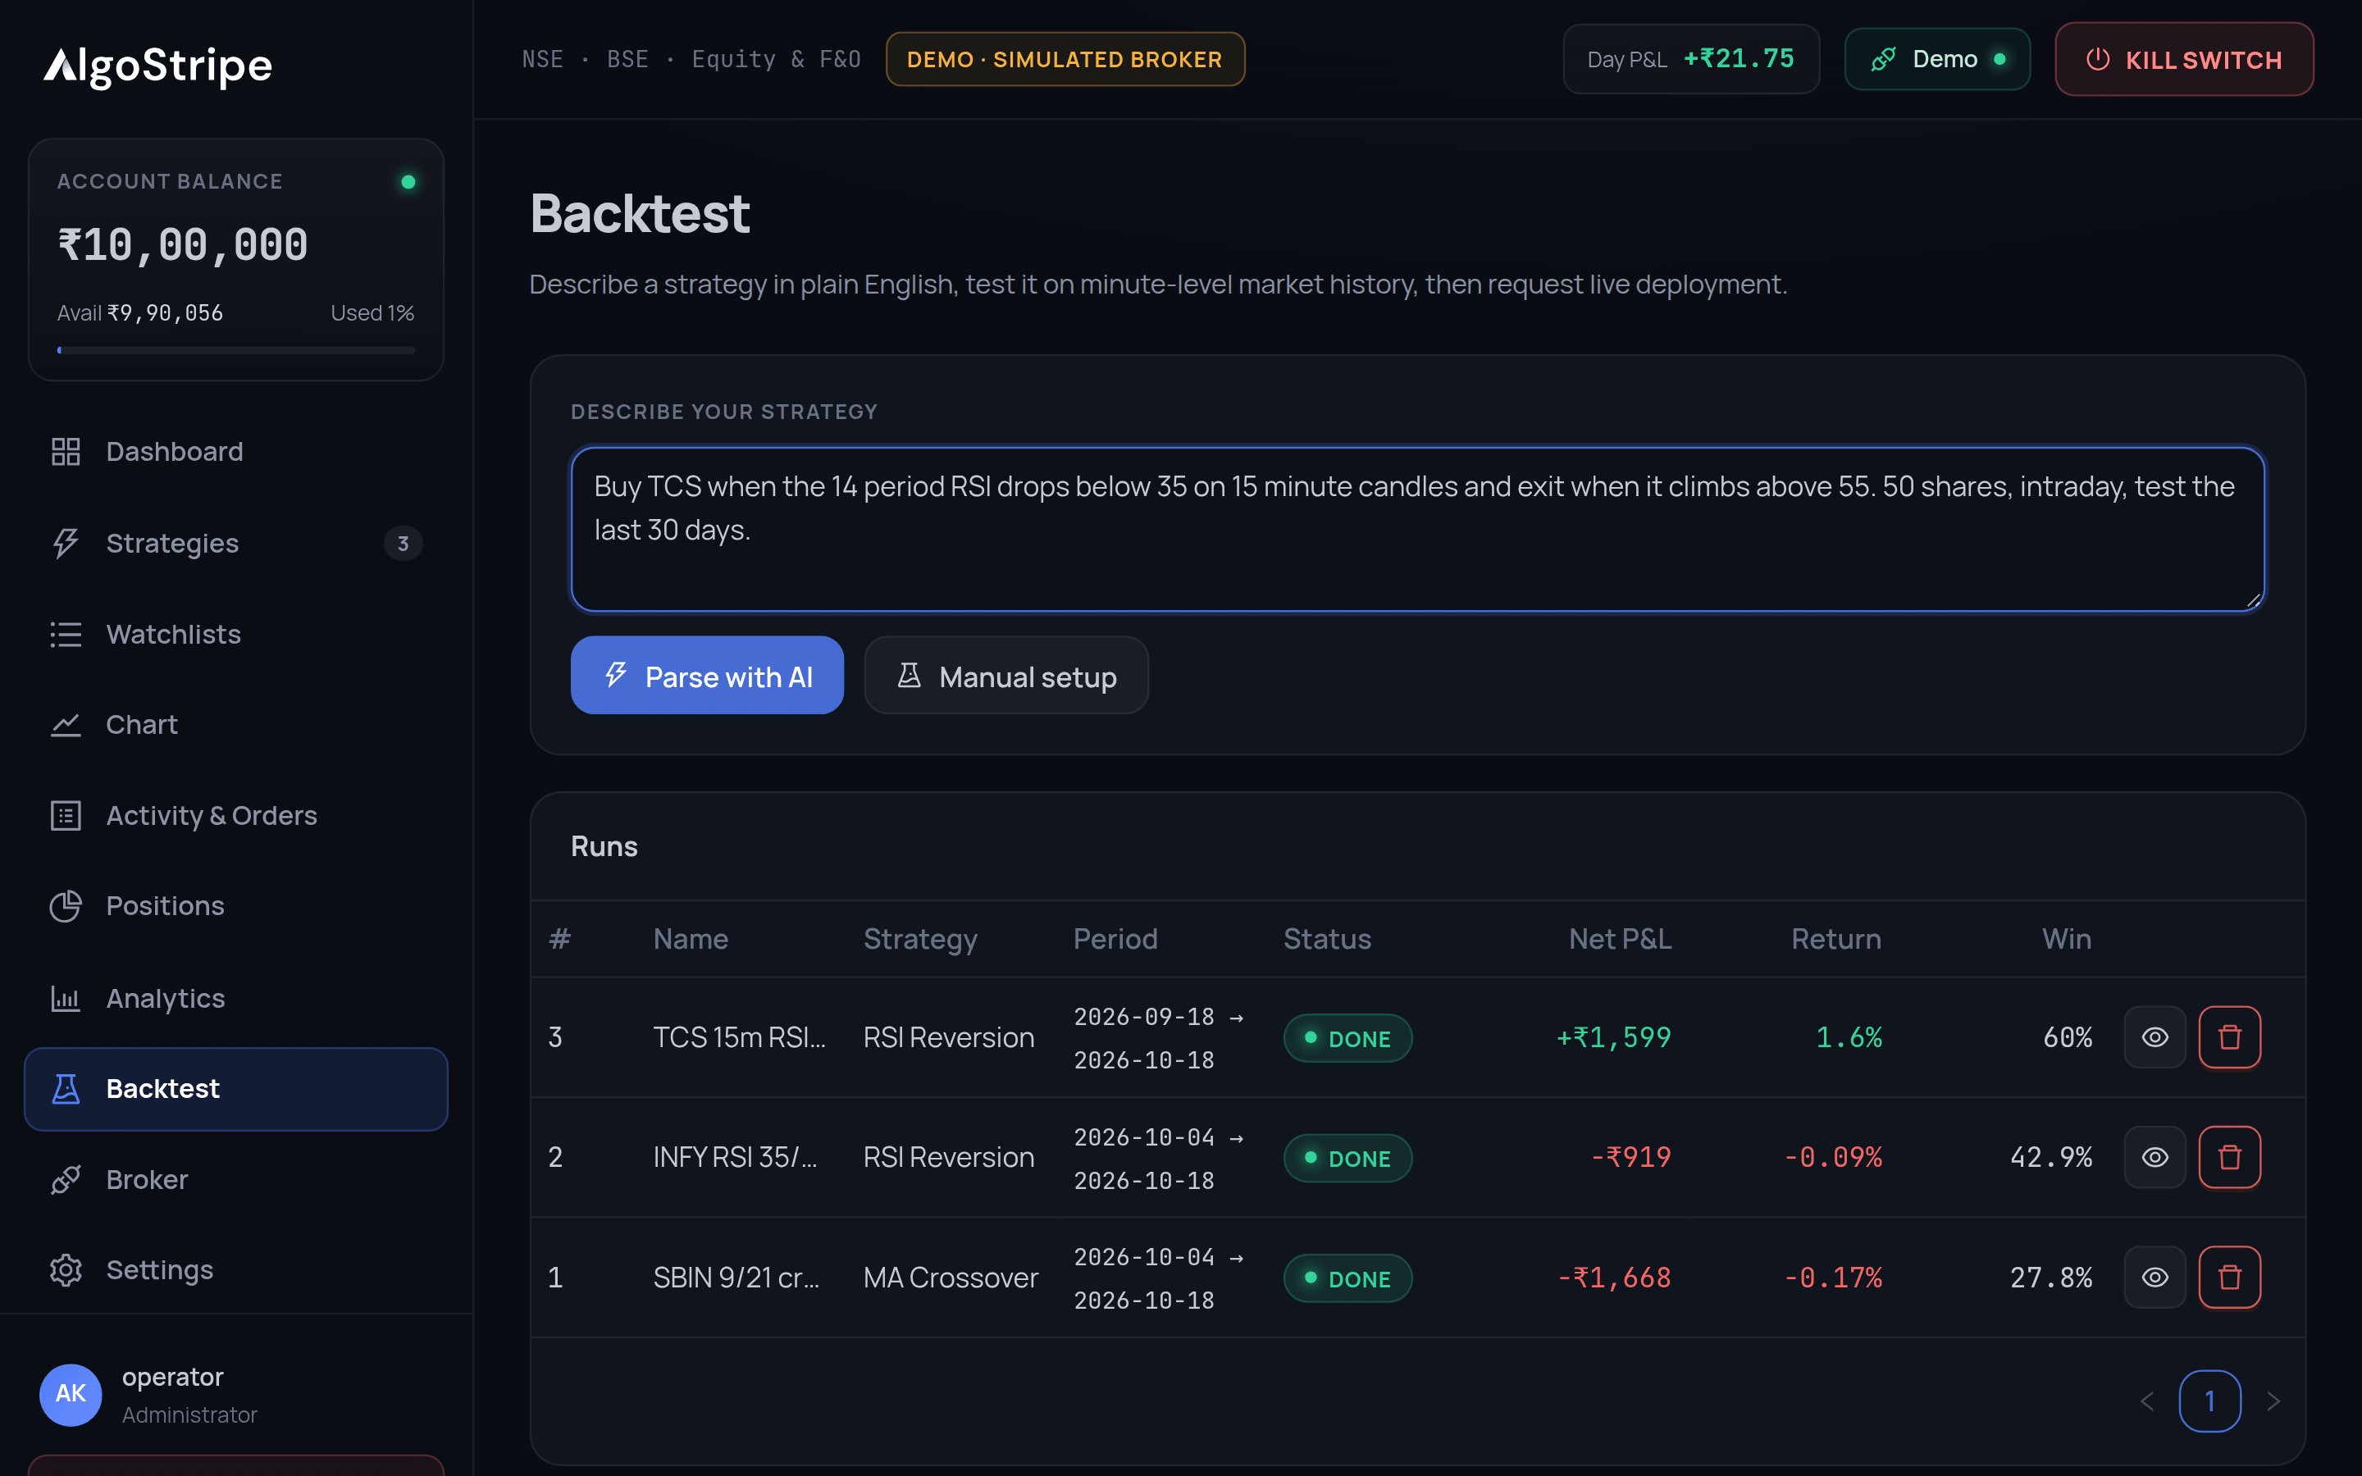Click the account balance usage bar
Screen dimensions: 2362x1476
pos(236,349)
